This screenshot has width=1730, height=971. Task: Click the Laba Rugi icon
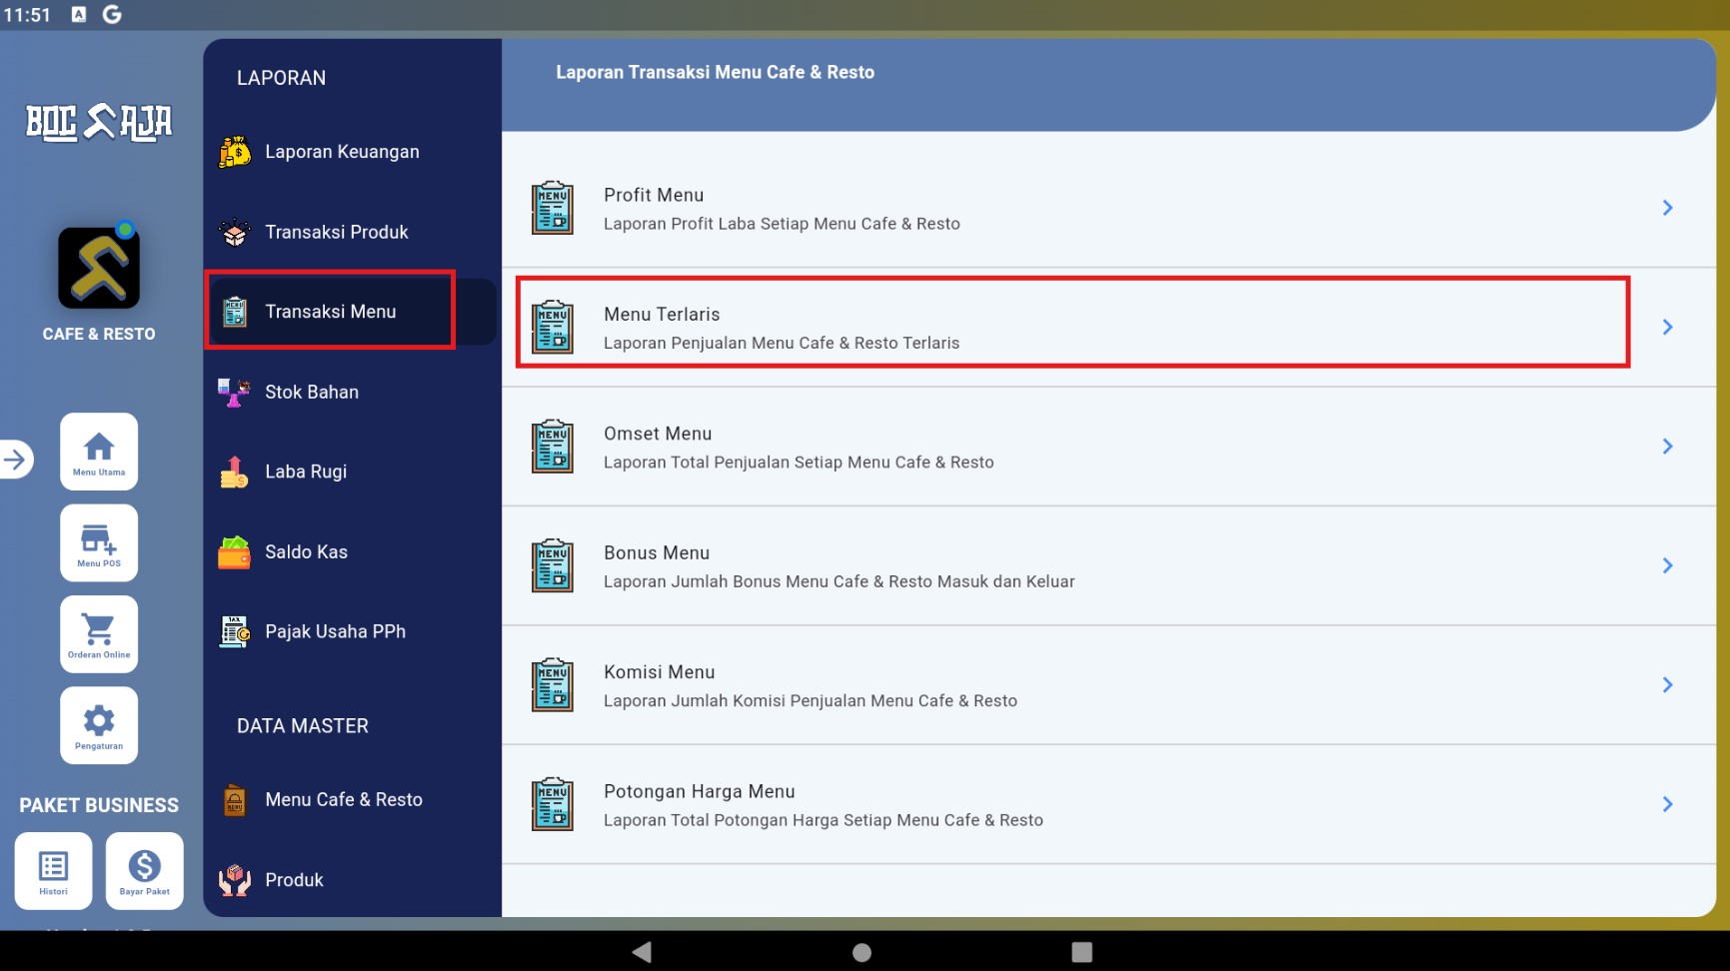(x=235, y=472)
